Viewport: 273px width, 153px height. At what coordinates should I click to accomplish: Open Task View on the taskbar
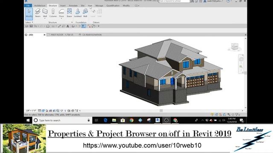(96, 120)
